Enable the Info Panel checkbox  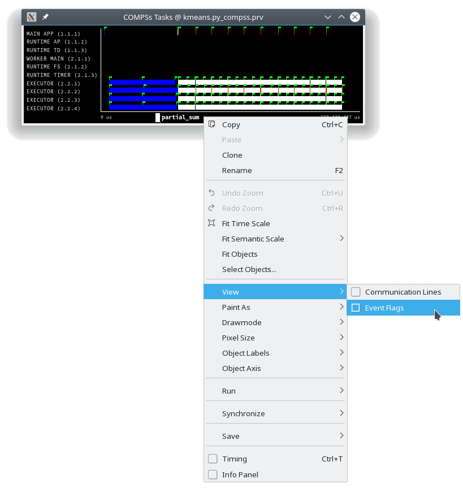coord(213,474)
